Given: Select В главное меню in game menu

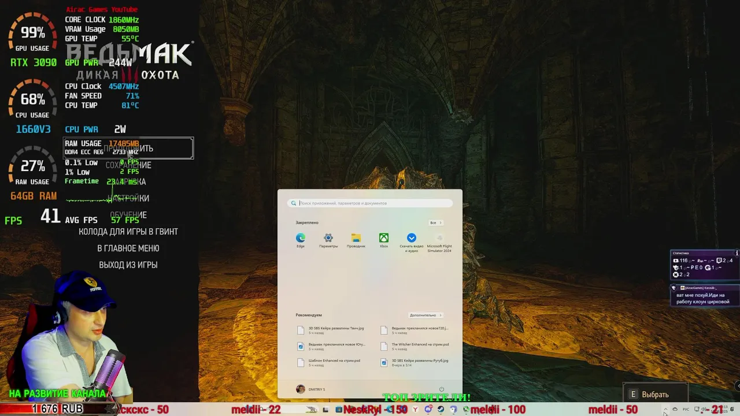Looking at the screenshot, I should 128,248.
